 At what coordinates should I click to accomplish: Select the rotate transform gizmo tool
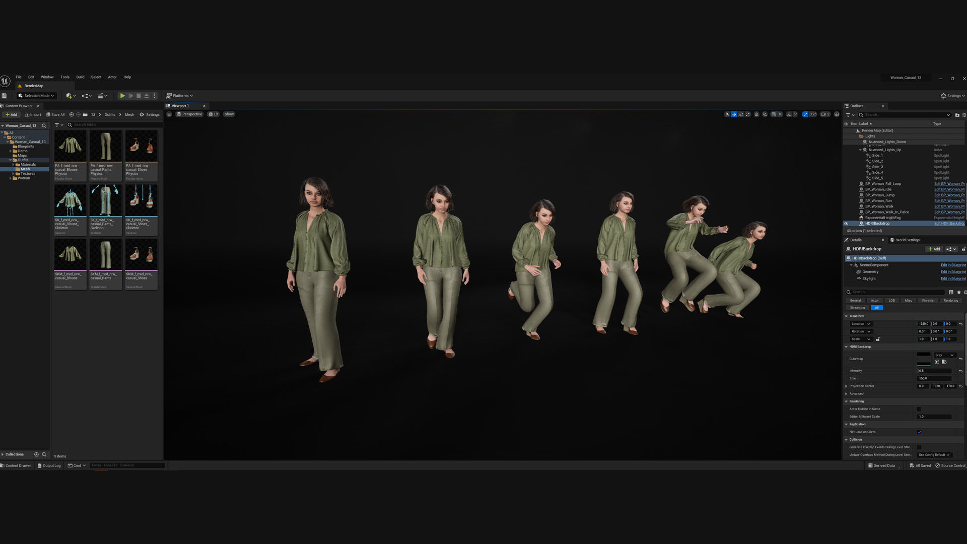pyautogui.click(x=741, y=114)
